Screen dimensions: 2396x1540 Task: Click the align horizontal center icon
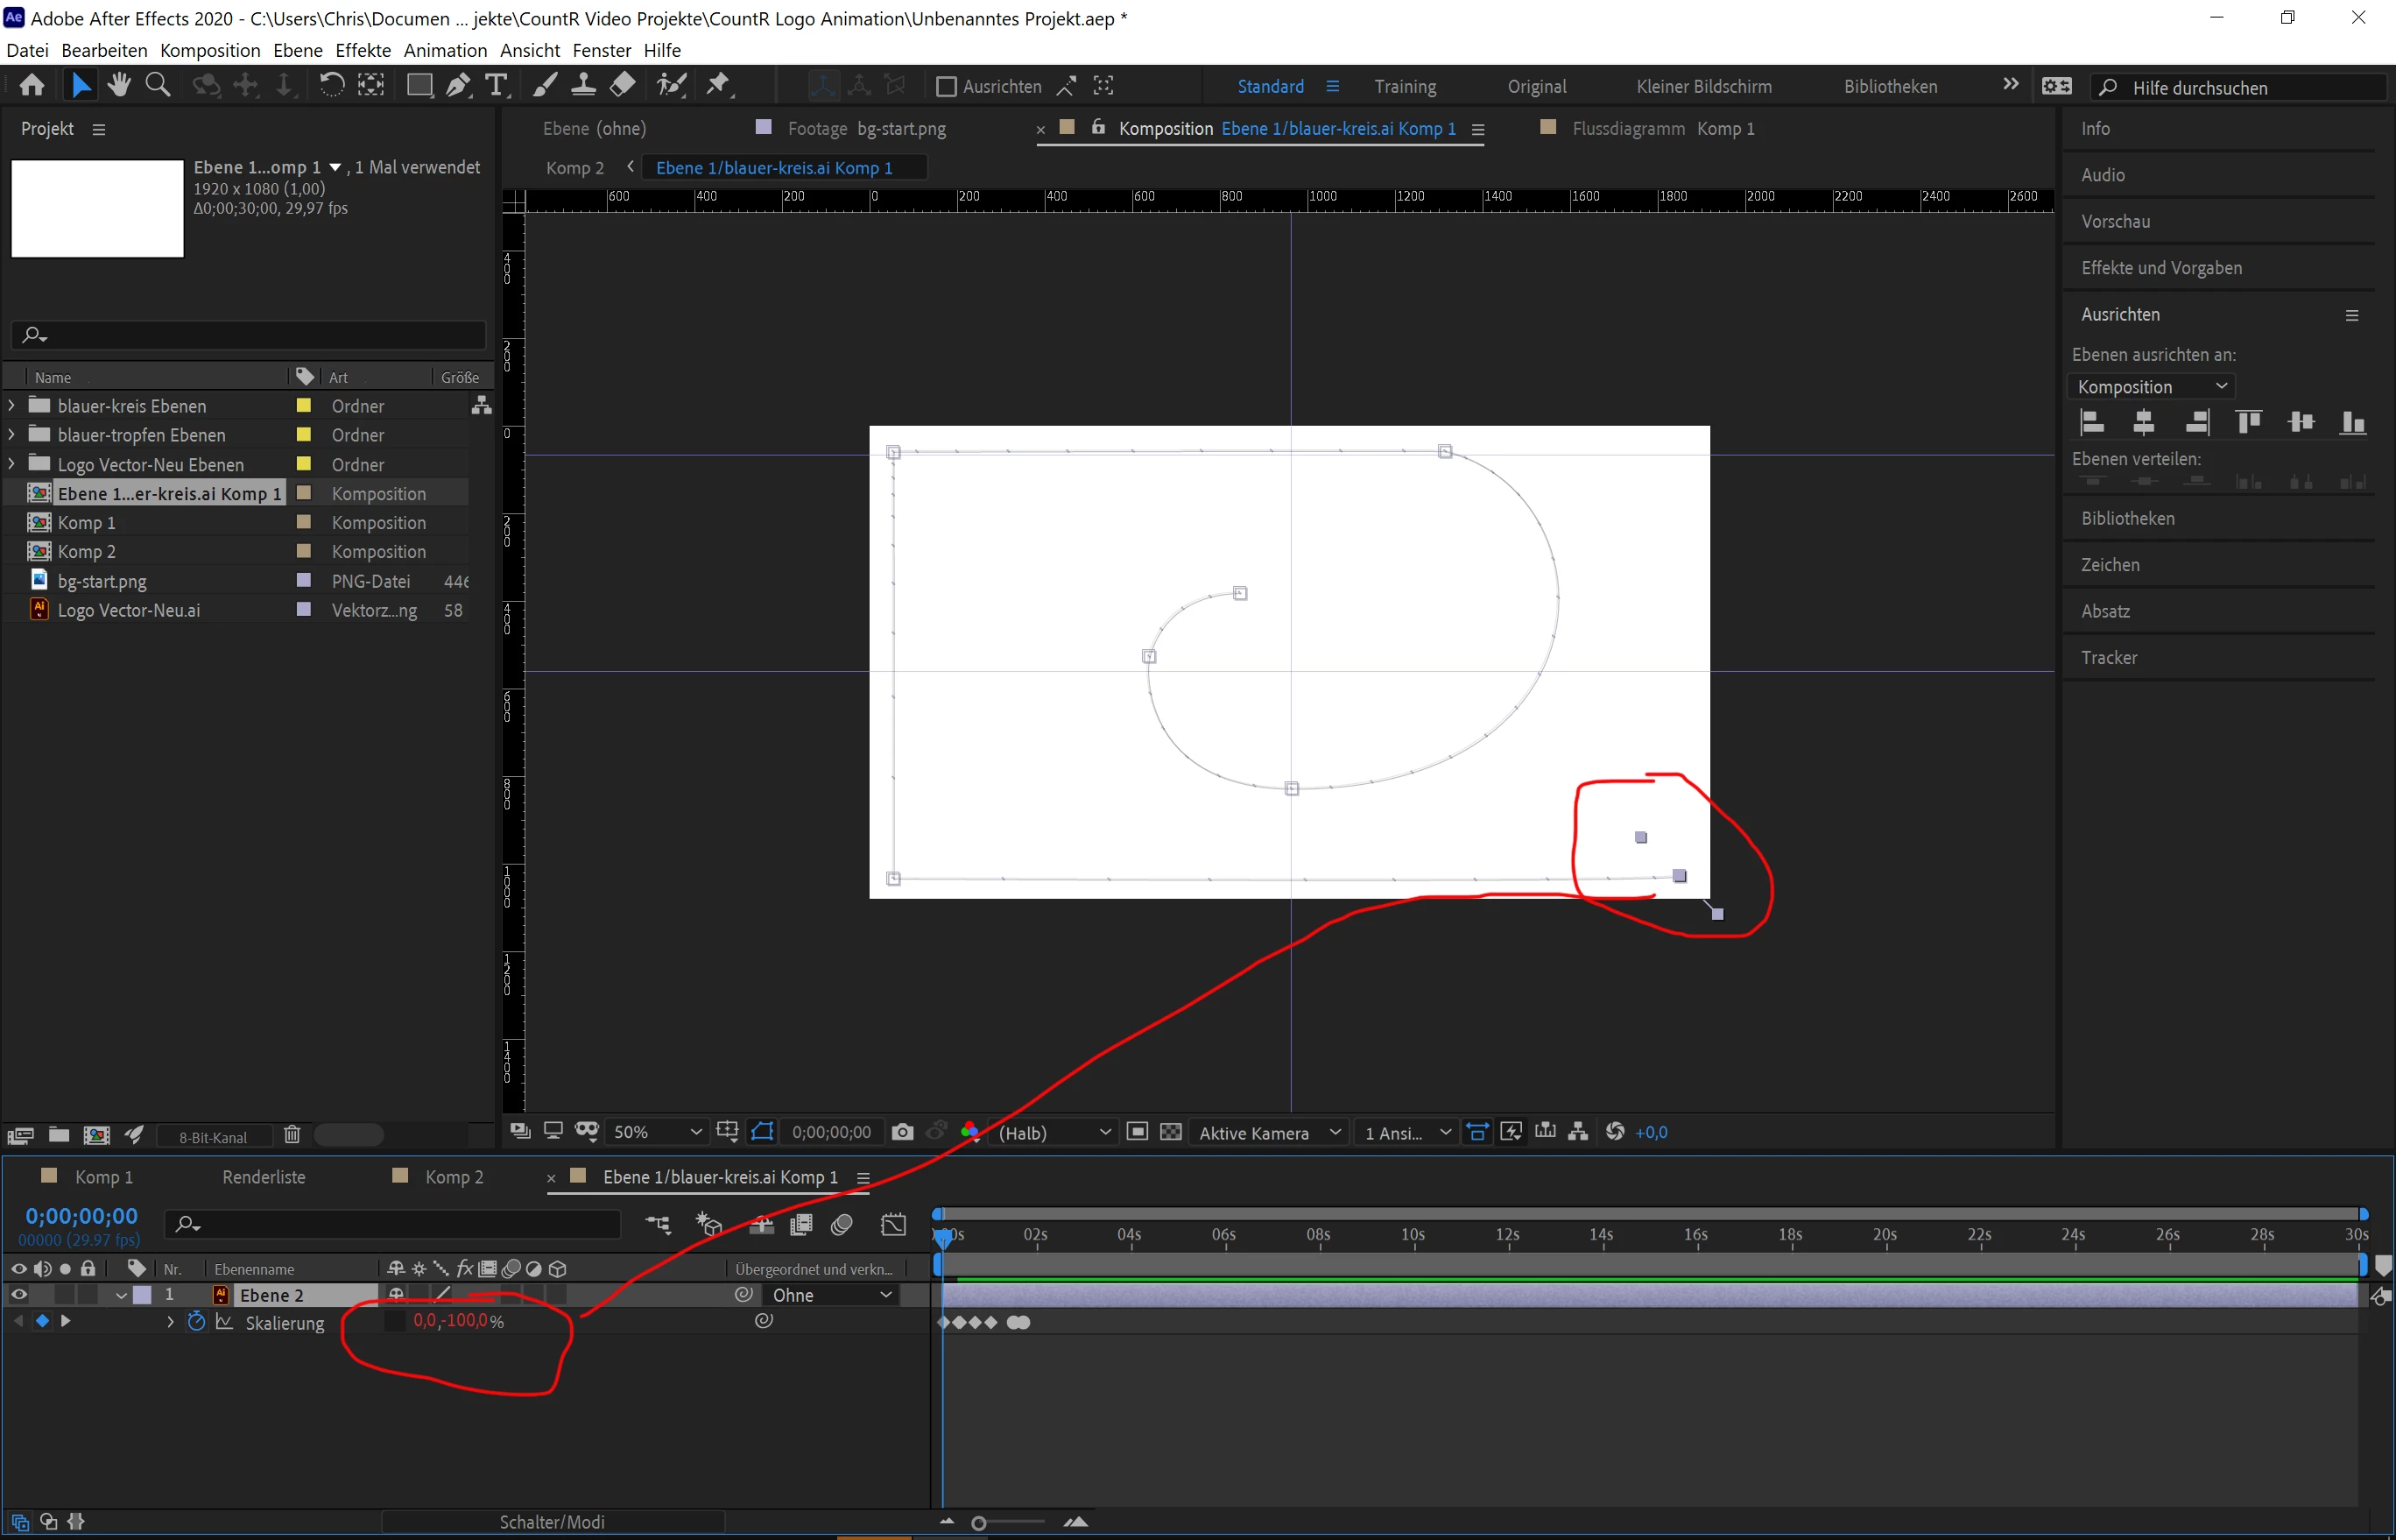click(x=2143, y=423)
